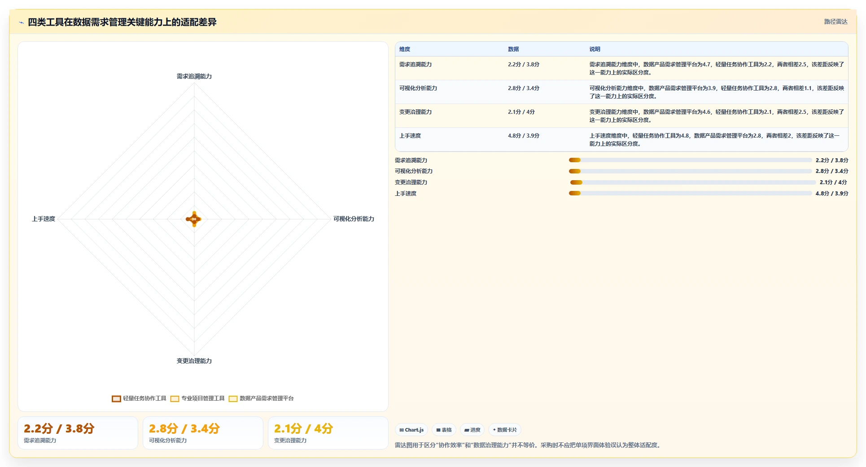Click the 可视化分析能力 radar axis label
This screenshot has height=467, width=866.
click(354, 219)
